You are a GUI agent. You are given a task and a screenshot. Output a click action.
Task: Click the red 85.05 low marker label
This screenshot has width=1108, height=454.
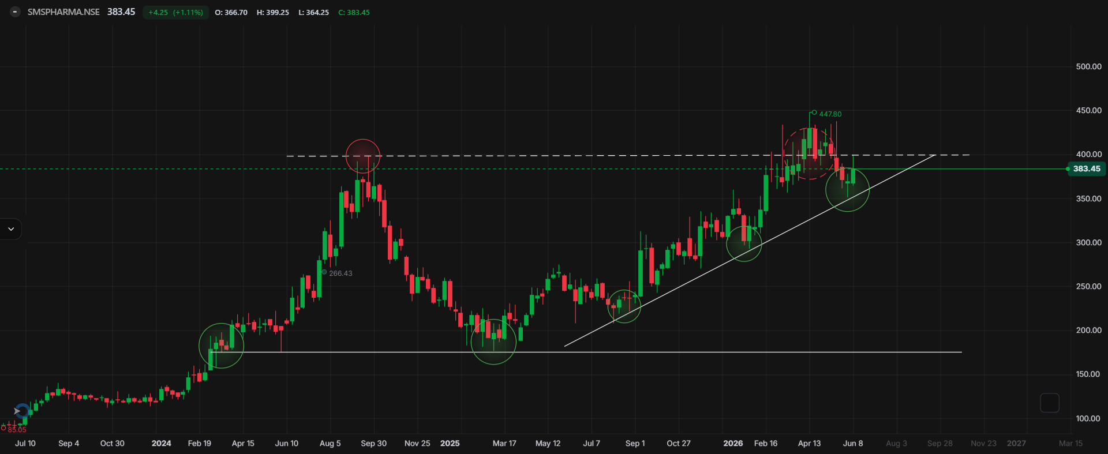click(x=17, y=430)
